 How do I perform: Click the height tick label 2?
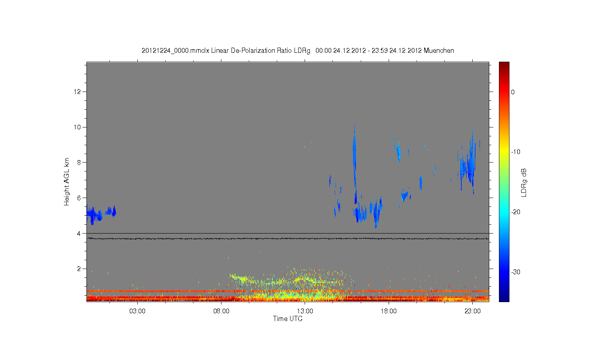tap(79, 269)
